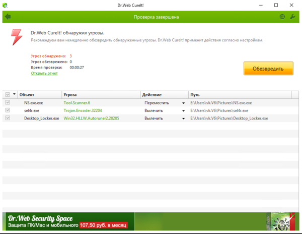Click Вылечить action in sel4r.exe row
The image size is (302, 234).
[154, 110]
